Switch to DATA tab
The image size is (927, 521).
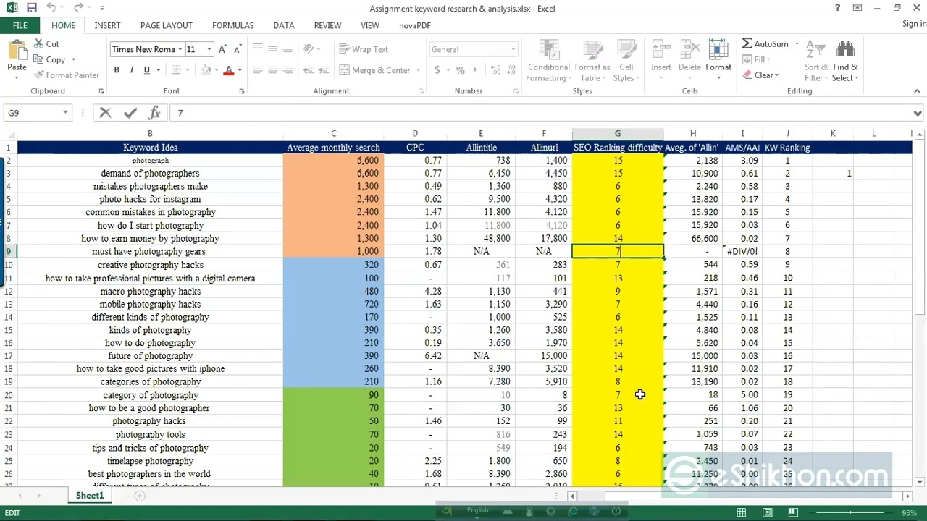tap(284, 25)
